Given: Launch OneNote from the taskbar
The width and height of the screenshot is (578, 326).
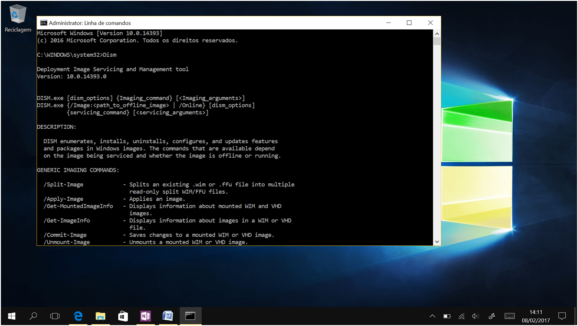Looking at the screenshot, I should 145,316.
